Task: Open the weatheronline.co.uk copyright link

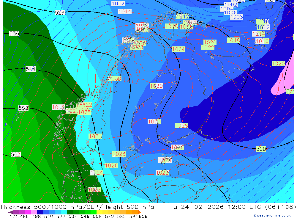Action: pyautogui.click(x=272, y=215)
